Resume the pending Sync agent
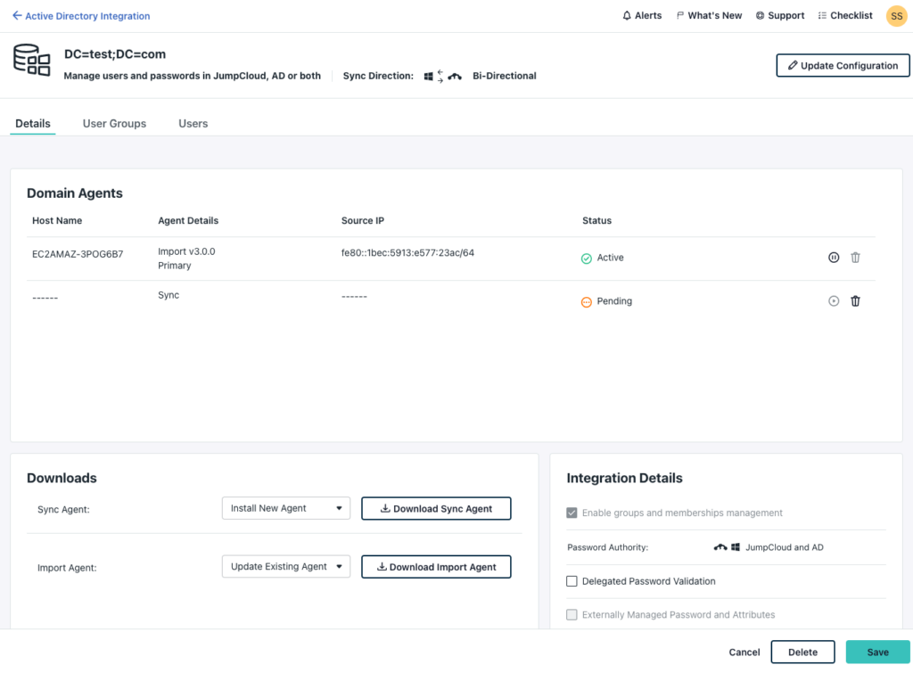Image resolution: width=913 pixels, height=673 pixels. click(x=834, y=301)
